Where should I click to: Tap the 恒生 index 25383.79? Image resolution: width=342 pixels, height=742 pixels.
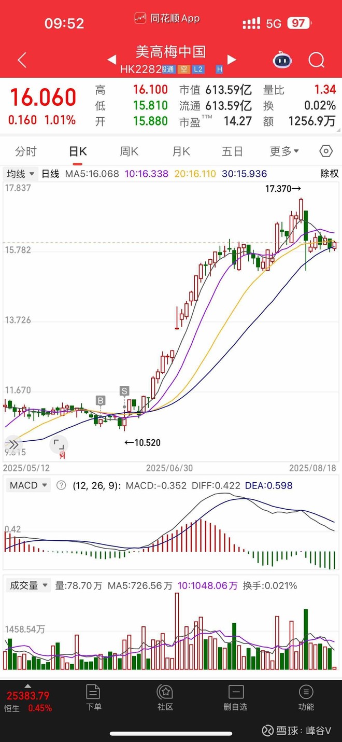click(28, 696)
